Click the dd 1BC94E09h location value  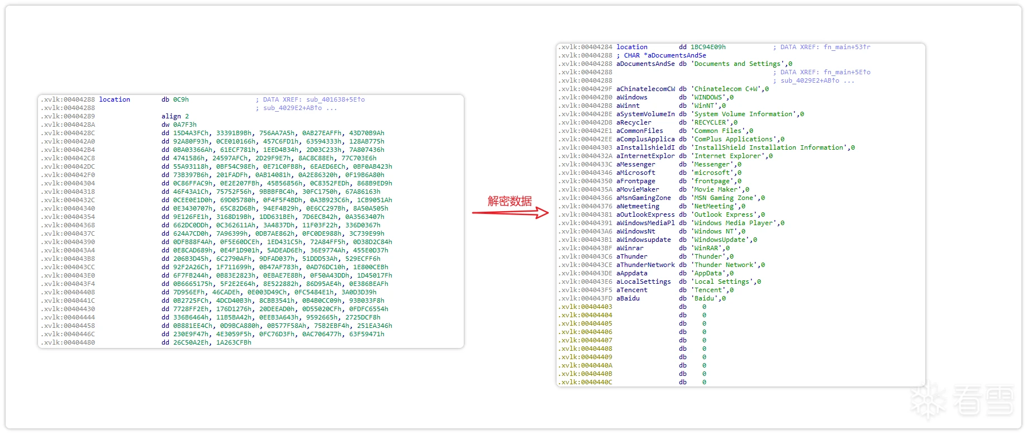(x=708, y=47)
